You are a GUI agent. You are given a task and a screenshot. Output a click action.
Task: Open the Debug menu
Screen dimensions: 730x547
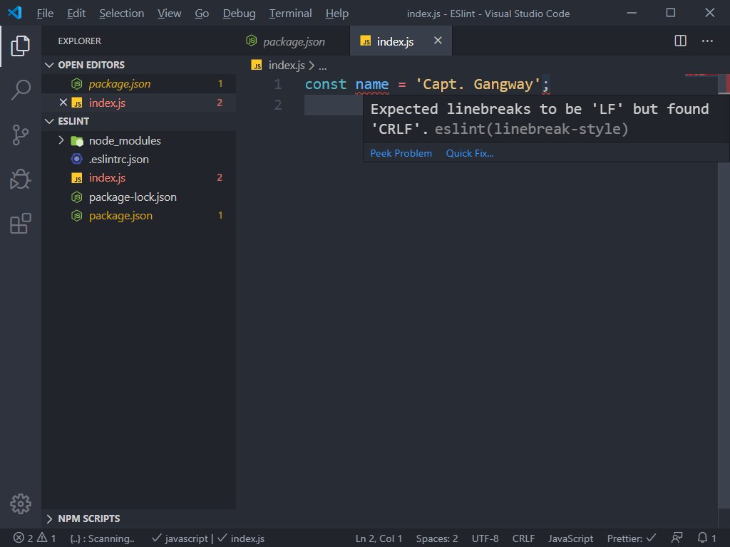click(239, 14)
